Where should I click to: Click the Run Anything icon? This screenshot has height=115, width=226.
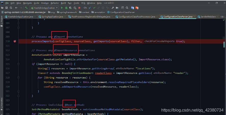coord(123,8)
